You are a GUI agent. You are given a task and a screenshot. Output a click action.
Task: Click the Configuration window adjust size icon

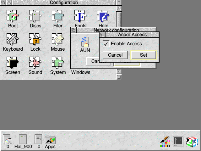[119, 77]
